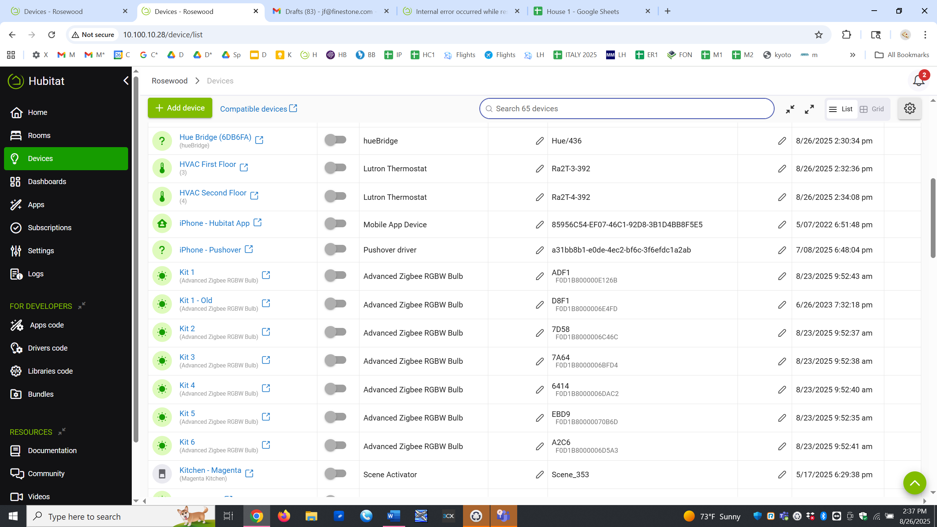Click the expand all rows icon
Image resolution: width=937 pixels, height=527 pixels.
(809, 109)
